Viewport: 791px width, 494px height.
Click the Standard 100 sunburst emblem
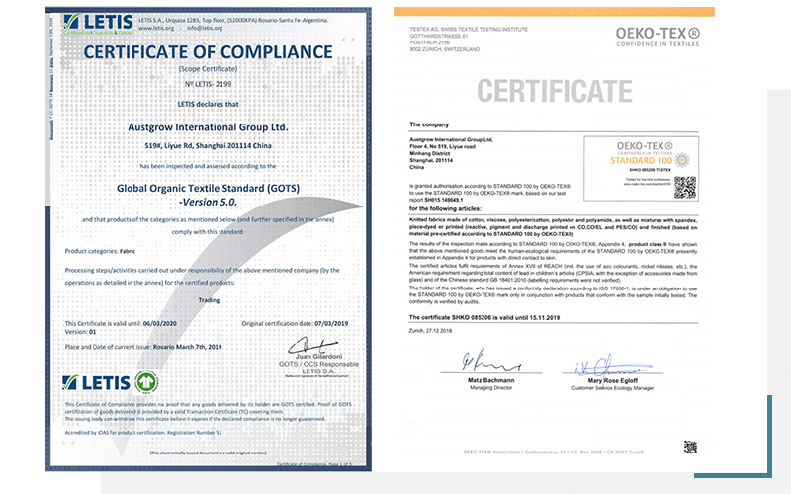682,160
